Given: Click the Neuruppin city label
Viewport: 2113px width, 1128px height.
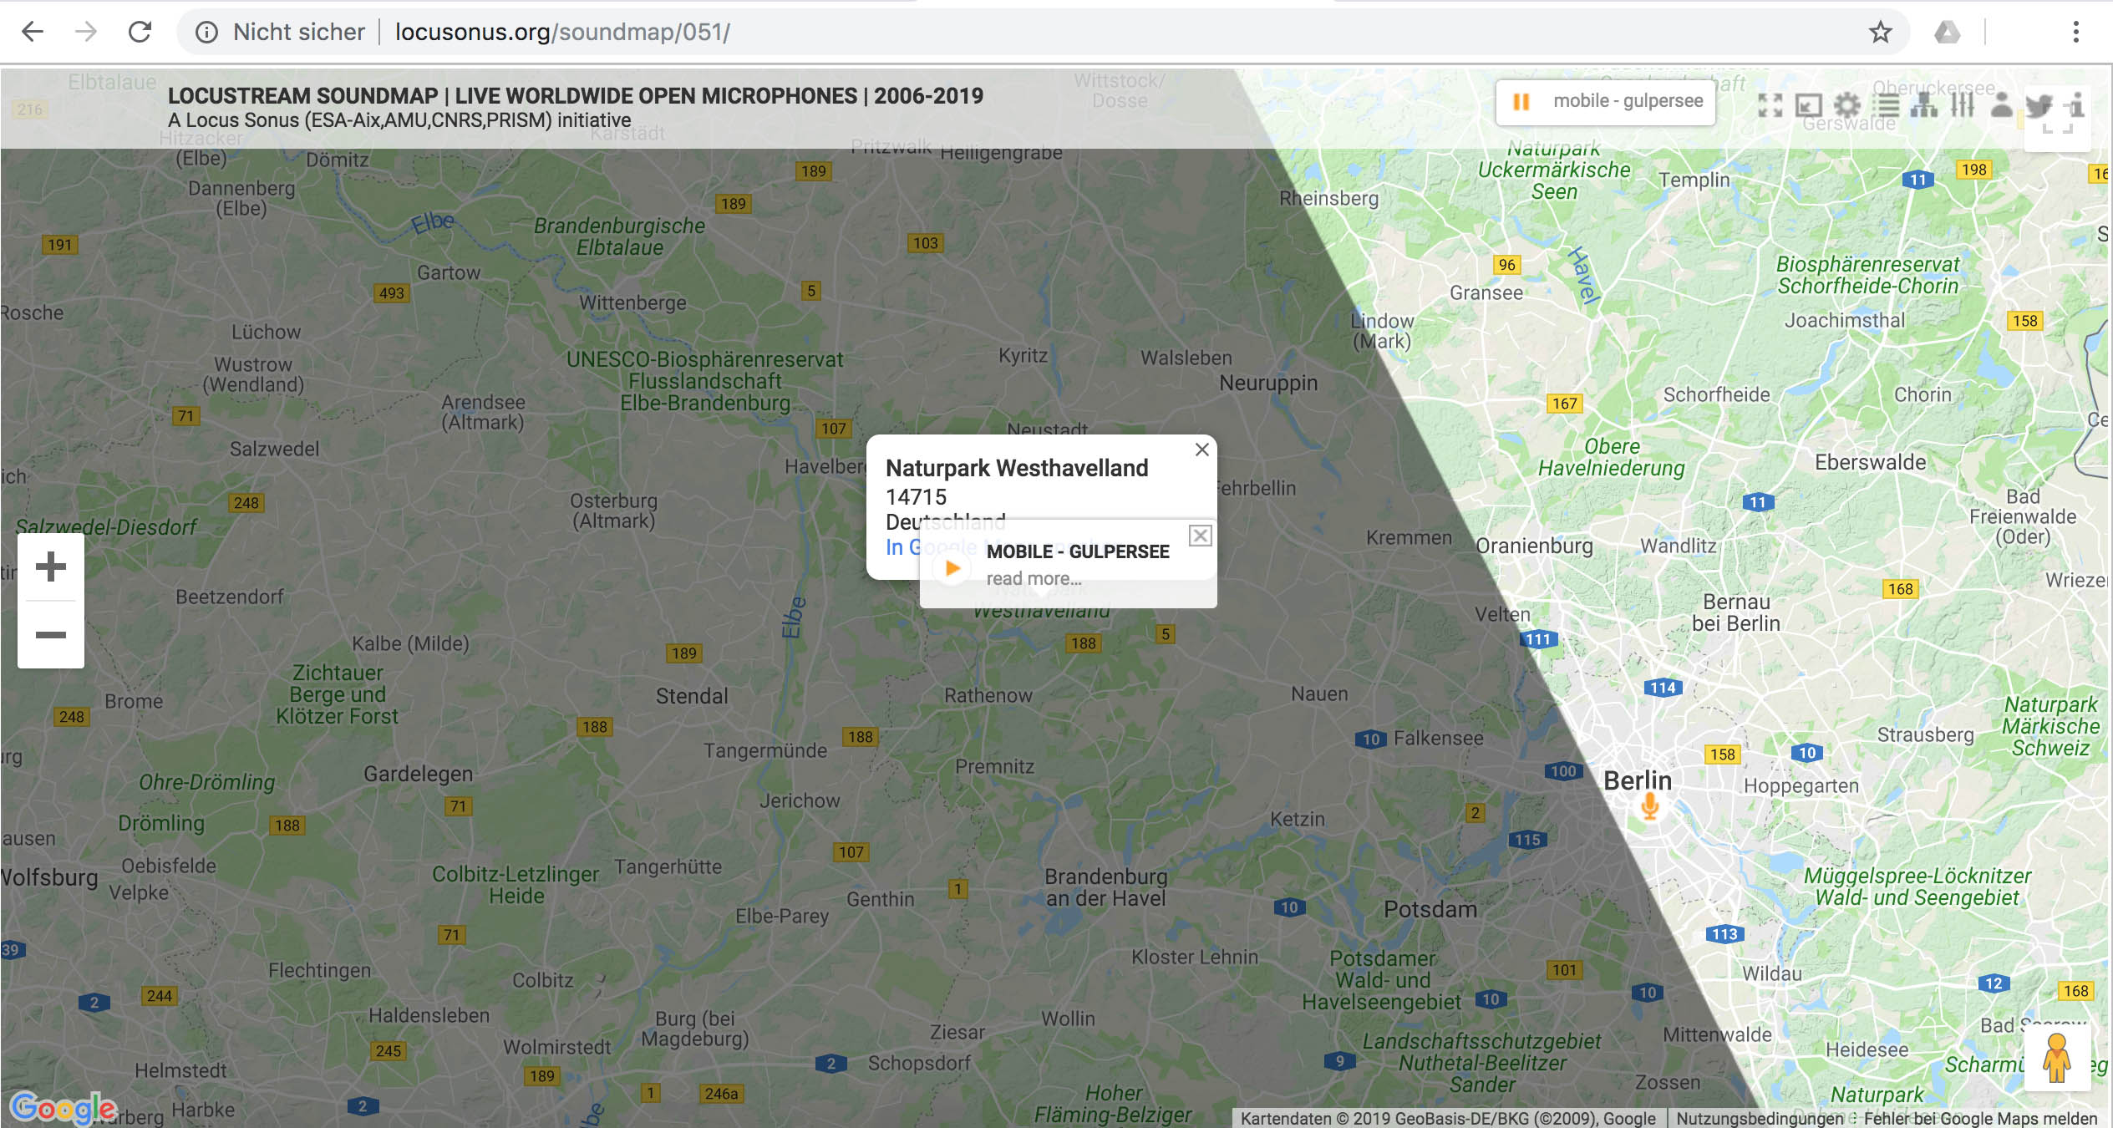Looking at the screenshot, I should [1268, 384].
